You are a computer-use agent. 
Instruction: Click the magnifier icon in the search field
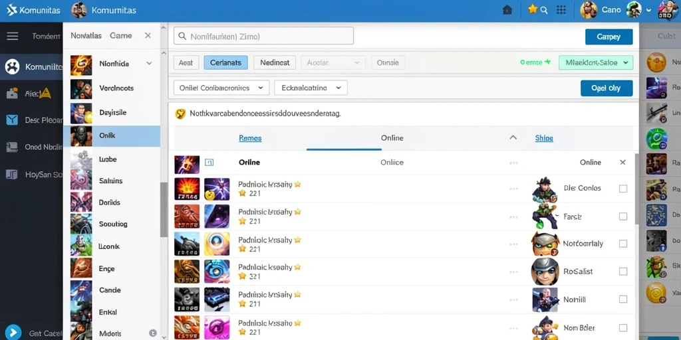click(182, 37)
